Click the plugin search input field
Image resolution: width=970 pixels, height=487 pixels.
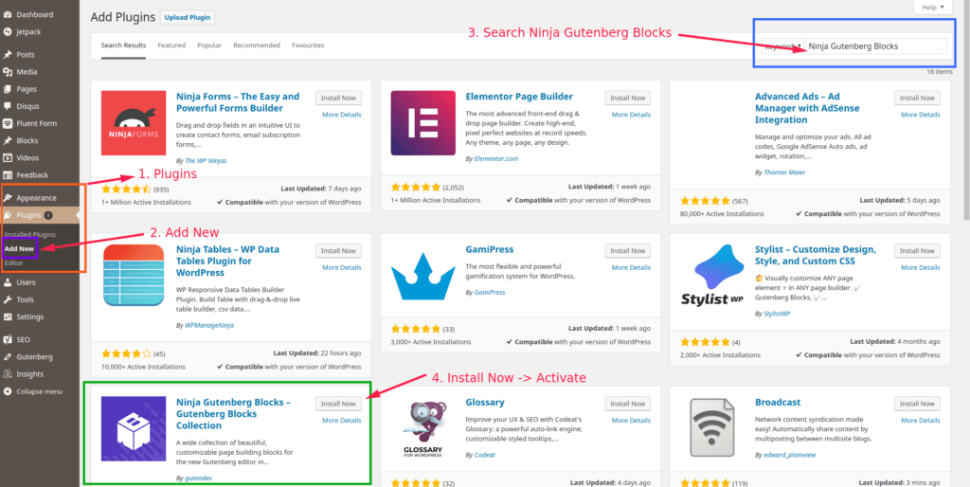coord(876,45)
